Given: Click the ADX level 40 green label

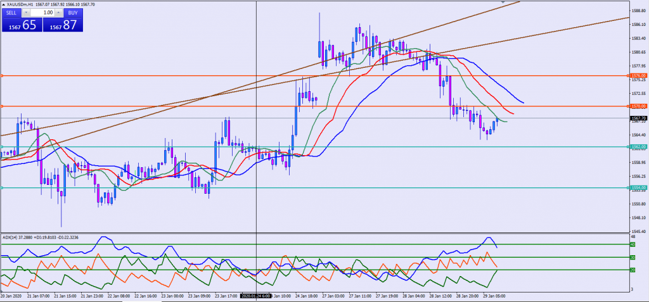Looking at the screenshot, I should 633,244.
